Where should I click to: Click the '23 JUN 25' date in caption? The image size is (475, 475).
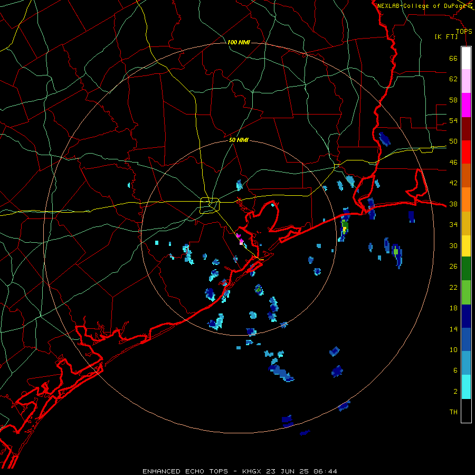pyautogui.click(x=287, y=471)
